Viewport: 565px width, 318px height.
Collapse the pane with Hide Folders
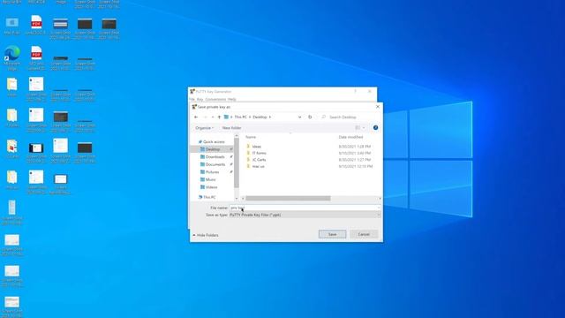pos(206,235)
